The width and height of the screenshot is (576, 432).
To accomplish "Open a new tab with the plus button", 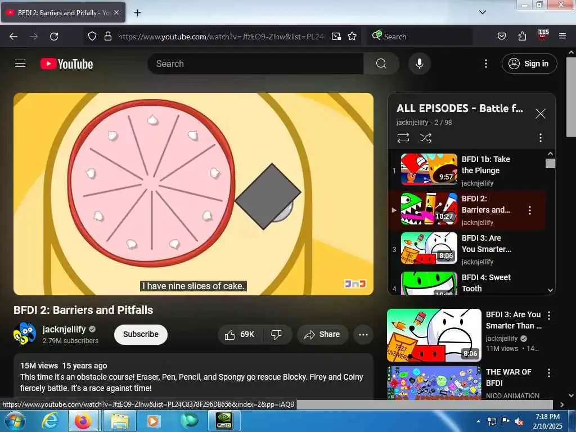I will coord(137,13).
